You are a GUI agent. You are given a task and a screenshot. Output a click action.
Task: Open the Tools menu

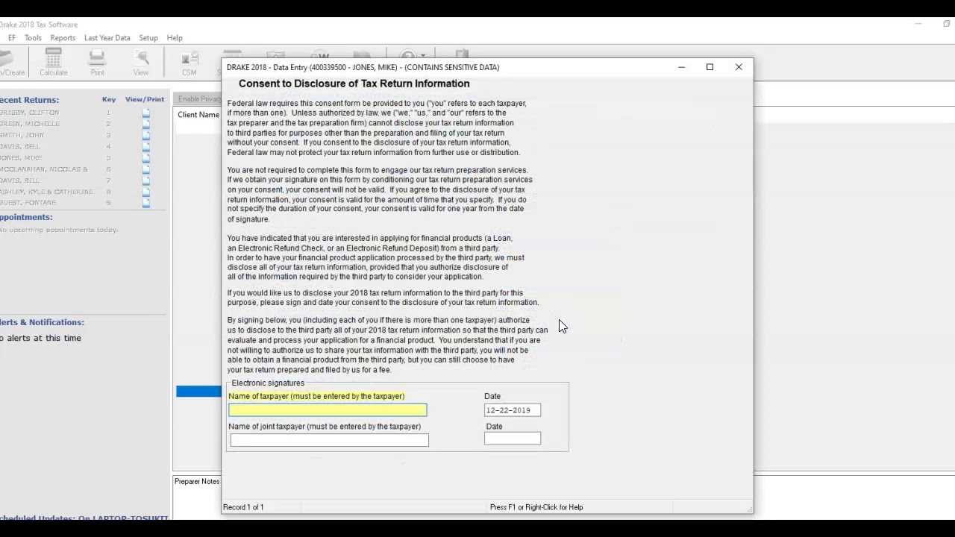coord(33,38)
